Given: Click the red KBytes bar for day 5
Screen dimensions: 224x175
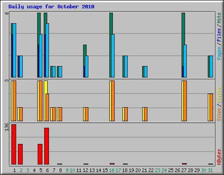Looking at the screenshot, I should point(40,154).
